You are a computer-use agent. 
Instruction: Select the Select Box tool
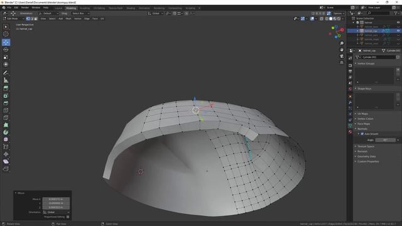(6, 27)
